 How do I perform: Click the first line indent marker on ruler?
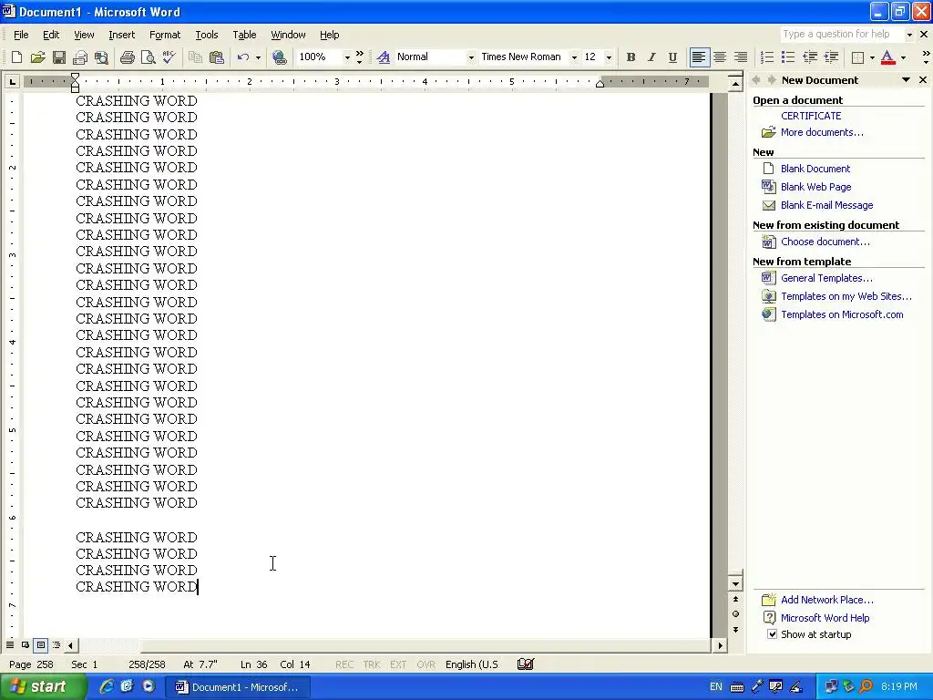click(75, 77)
